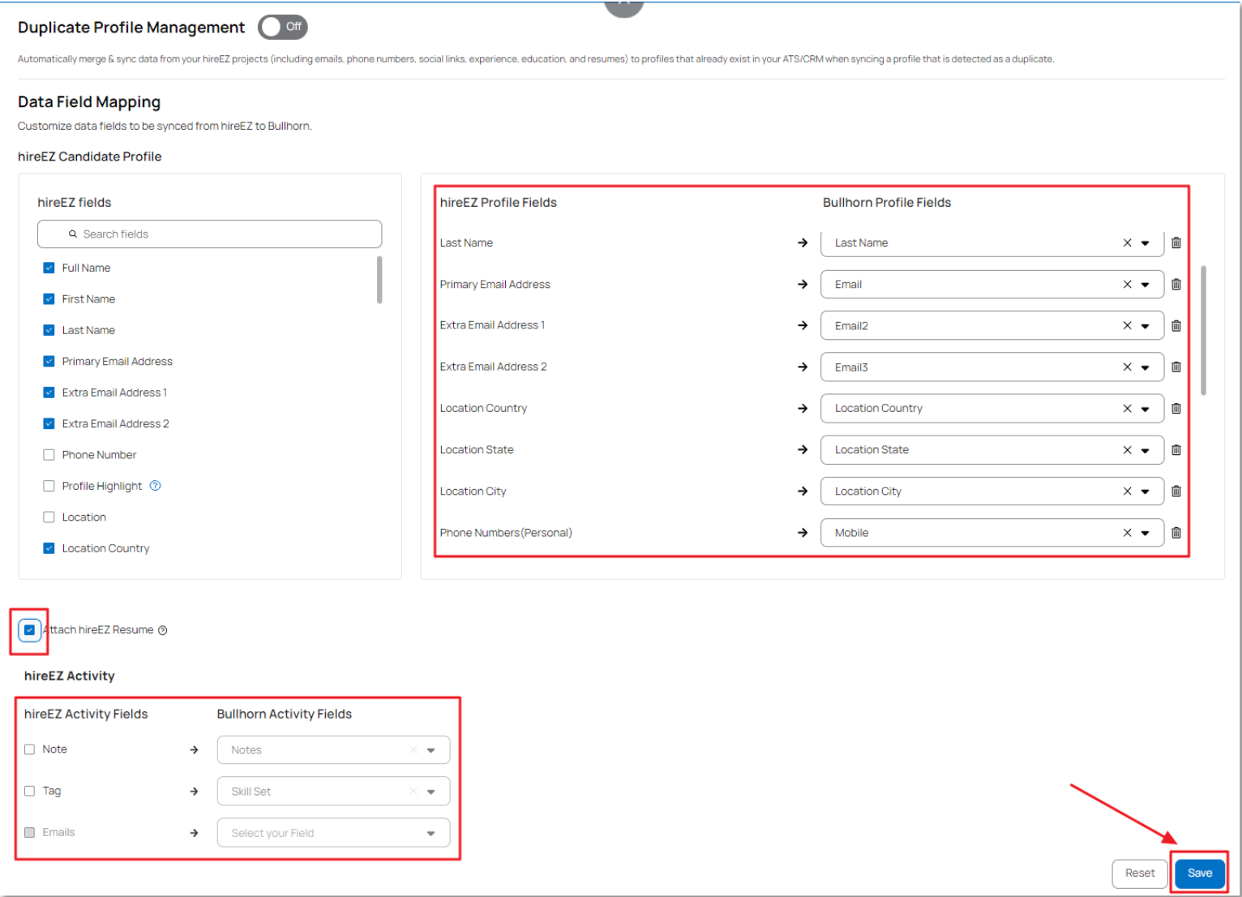1242x897 pixels.
Task: Open the Email3 Bullhorn field dropdown
Action: pyautogui.click(x=1146, y=367)
